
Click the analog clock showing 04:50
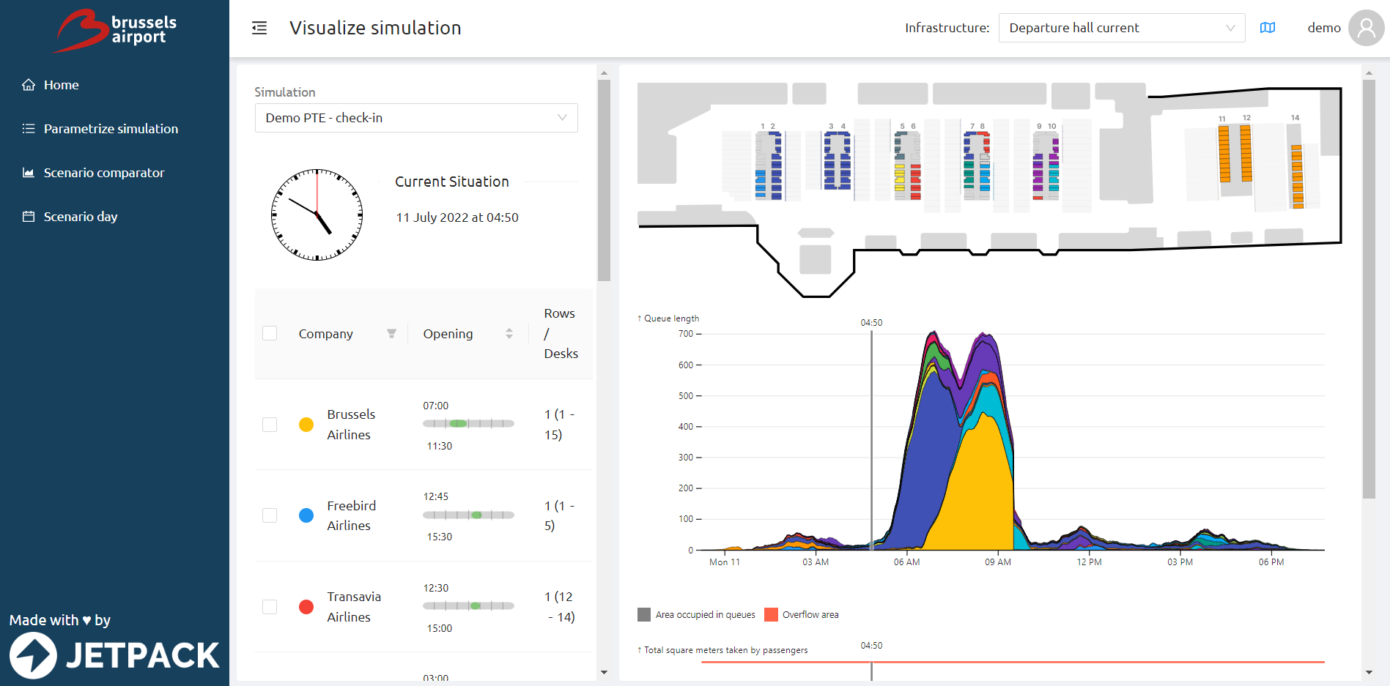coord(317,215)
